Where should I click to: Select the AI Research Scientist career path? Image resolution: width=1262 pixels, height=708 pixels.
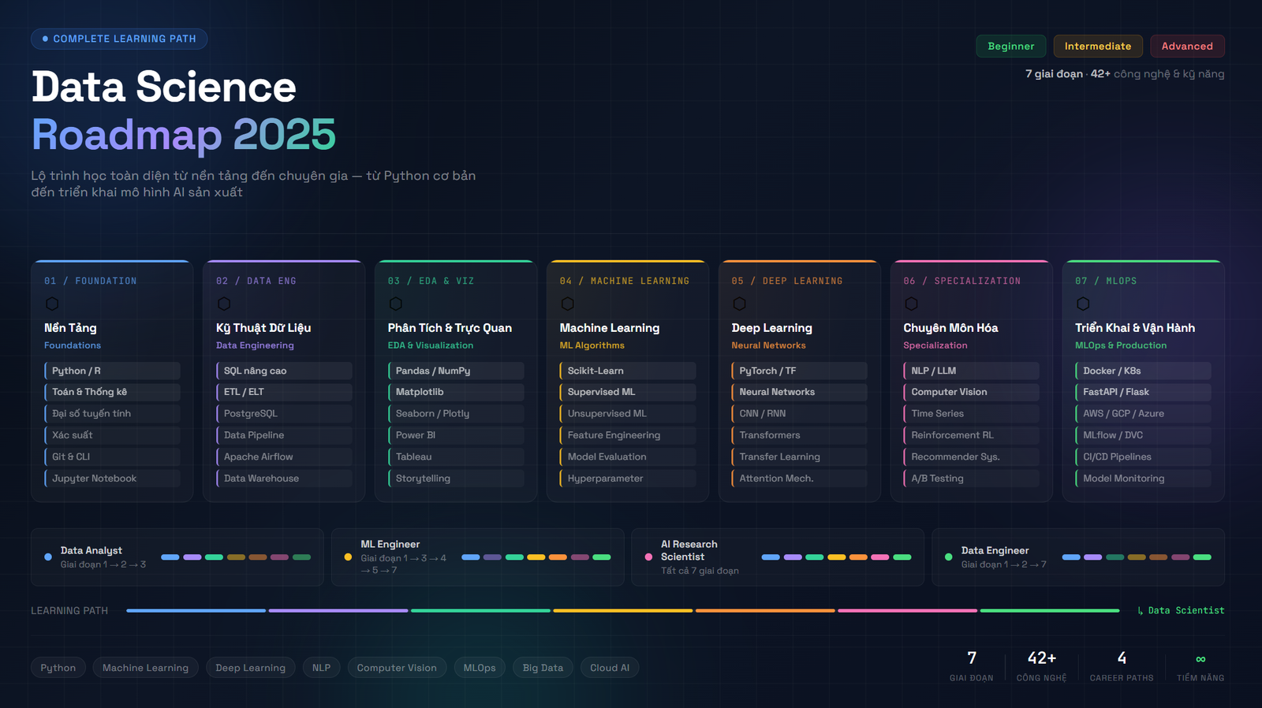tap(777, 557)
